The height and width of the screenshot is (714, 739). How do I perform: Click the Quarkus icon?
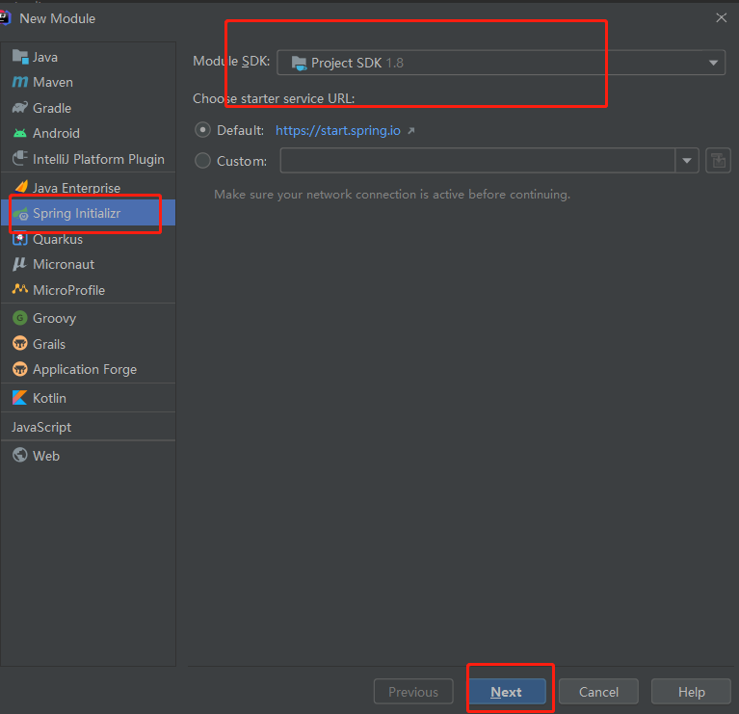click(x=20, y=239)
